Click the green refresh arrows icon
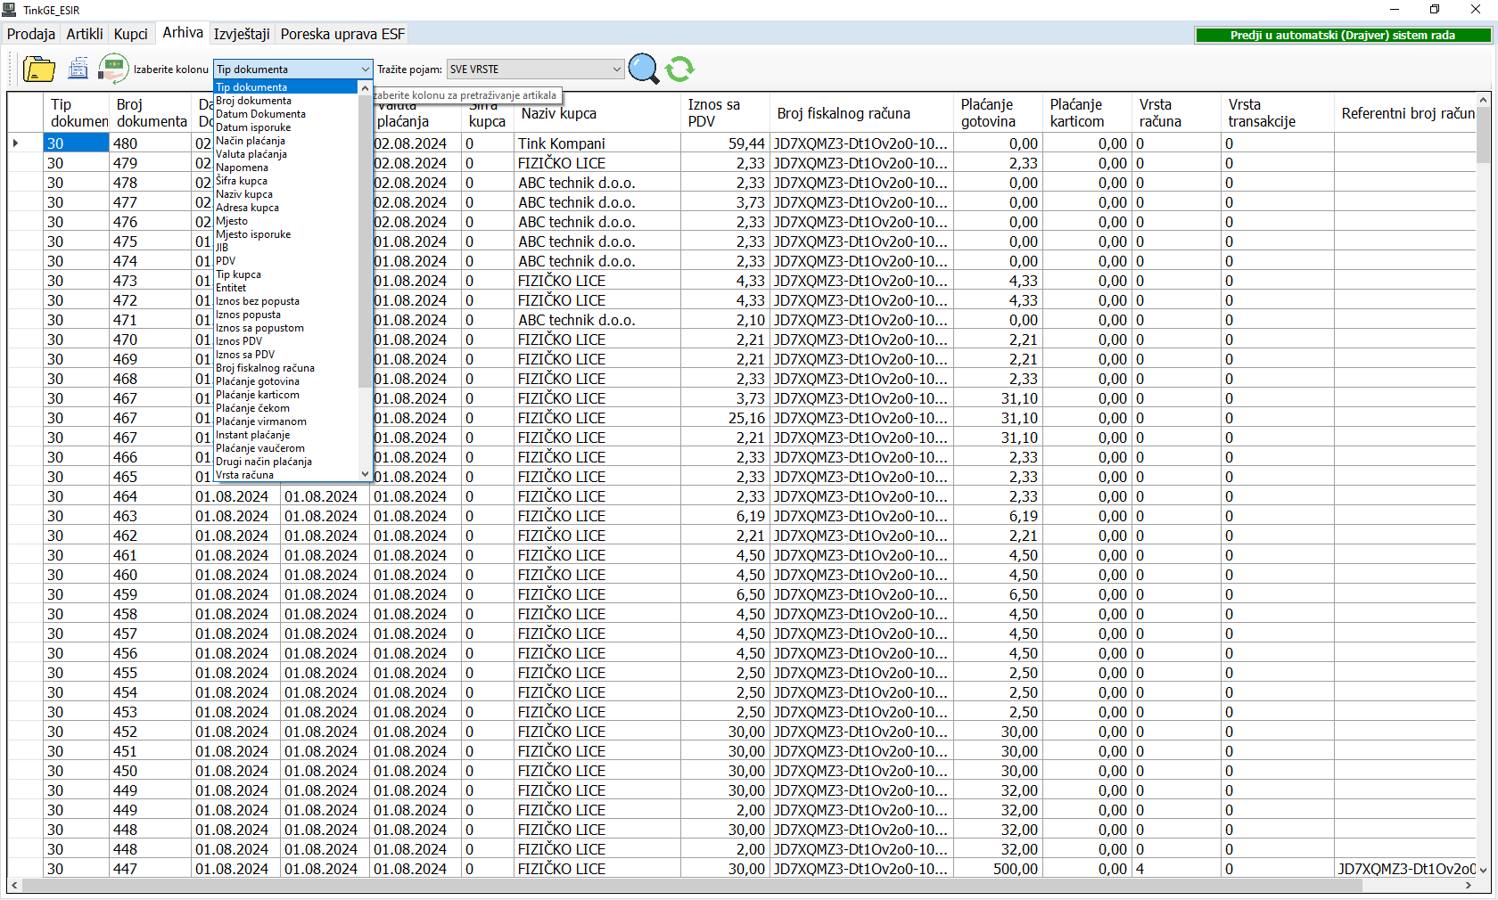The image size is (1498, 900). 679,69
